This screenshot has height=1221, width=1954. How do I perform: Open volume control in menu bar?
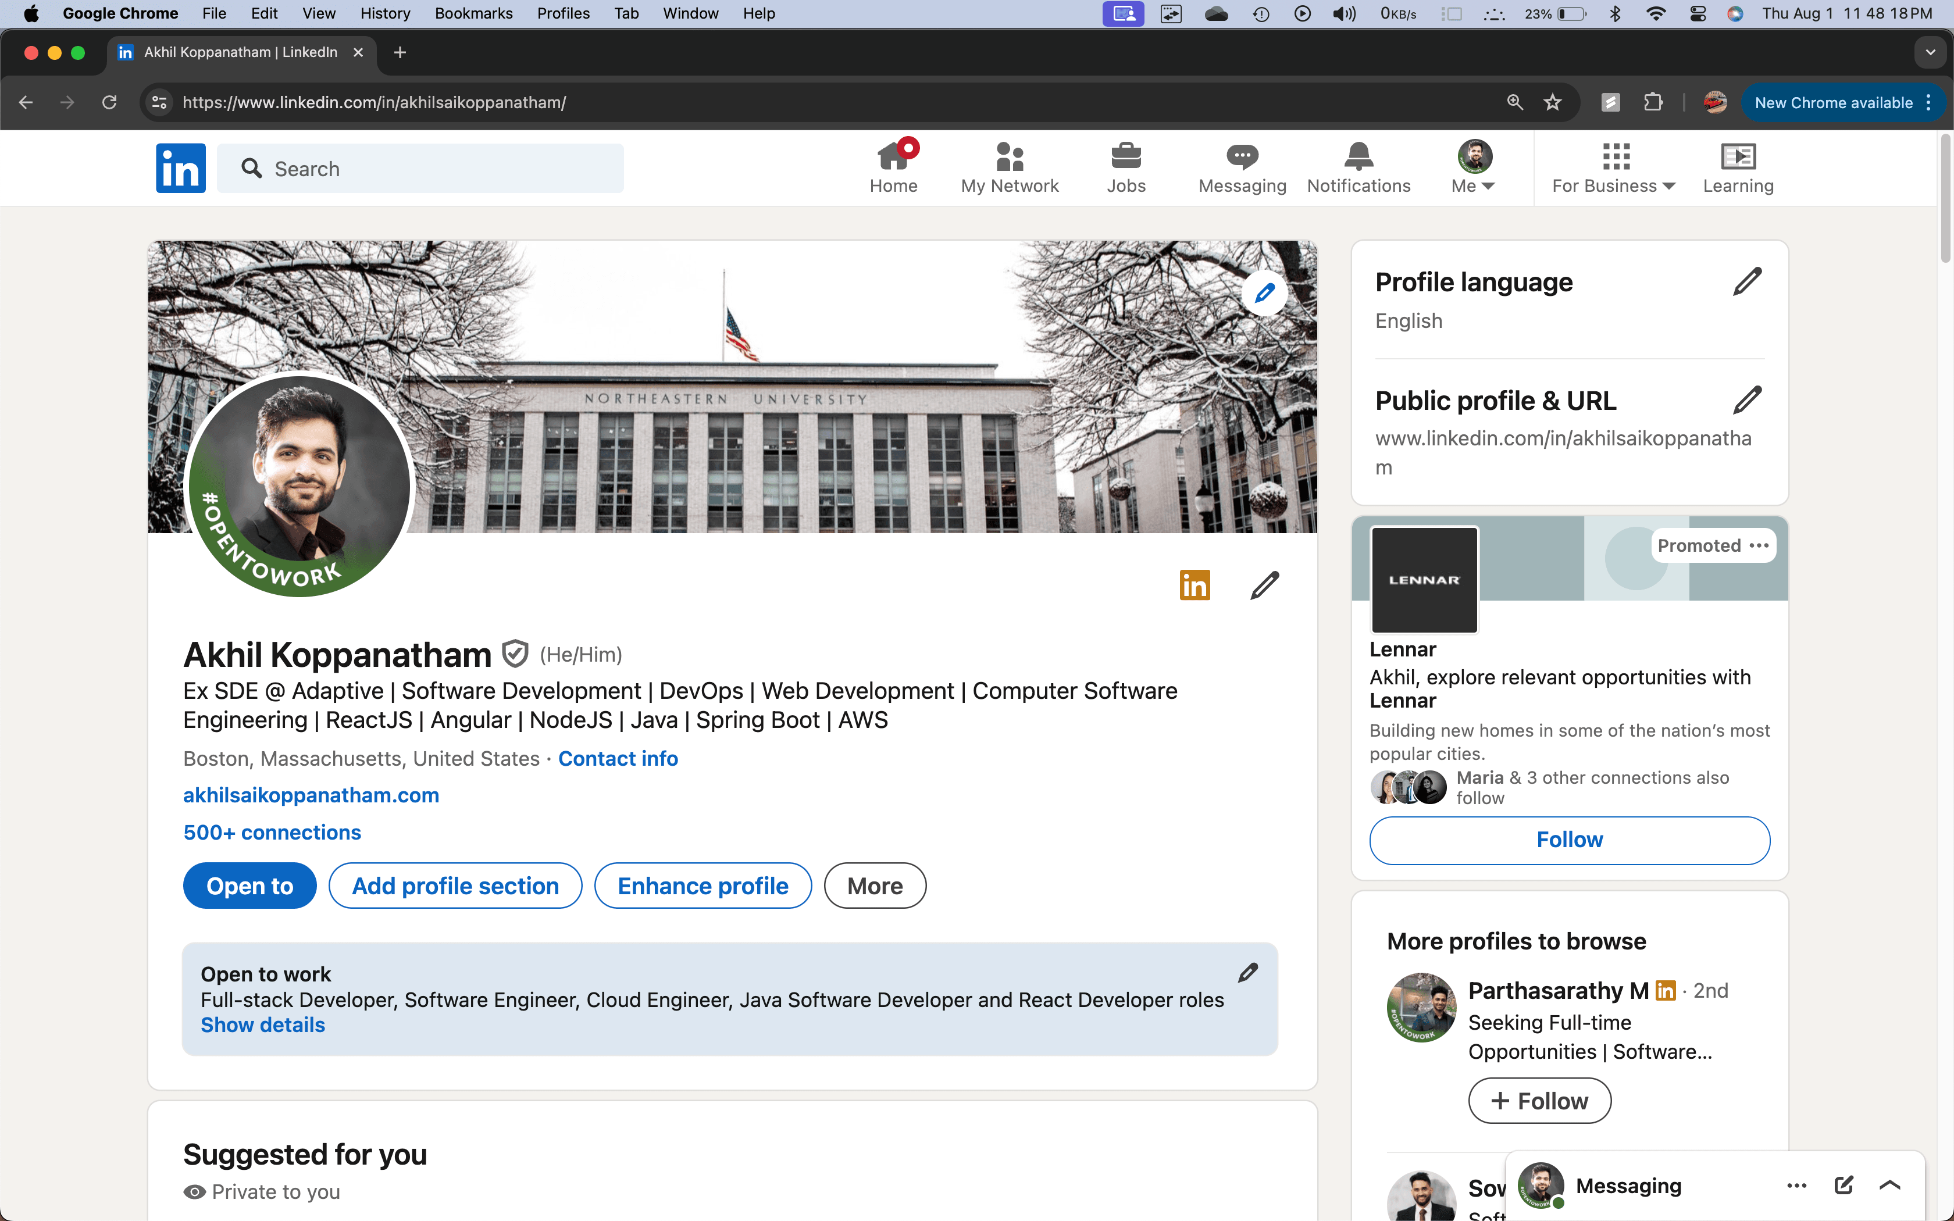(1343, 14)
